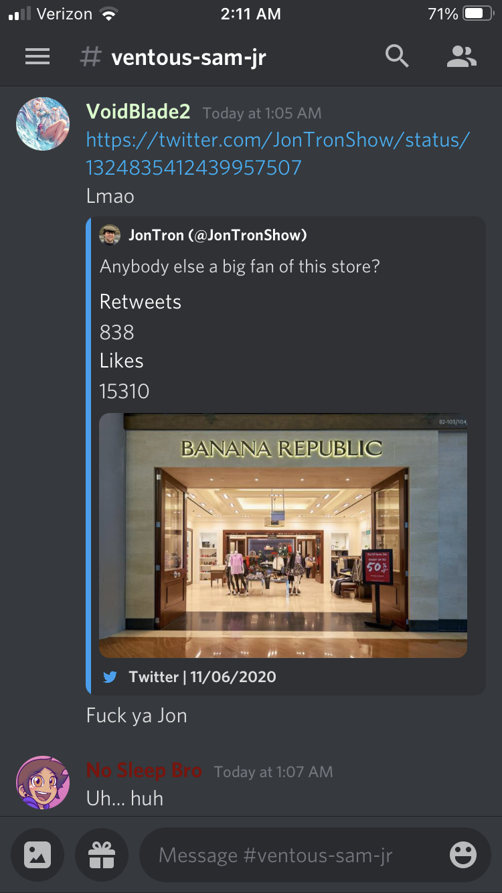Tap the ventous-sam-jr channel title
Viewport: 502px width, 893px height.
(x=189, y=58)
